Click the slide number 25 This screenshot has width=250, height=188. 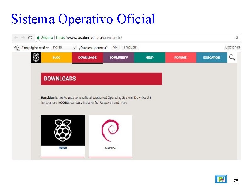[236, 181]
